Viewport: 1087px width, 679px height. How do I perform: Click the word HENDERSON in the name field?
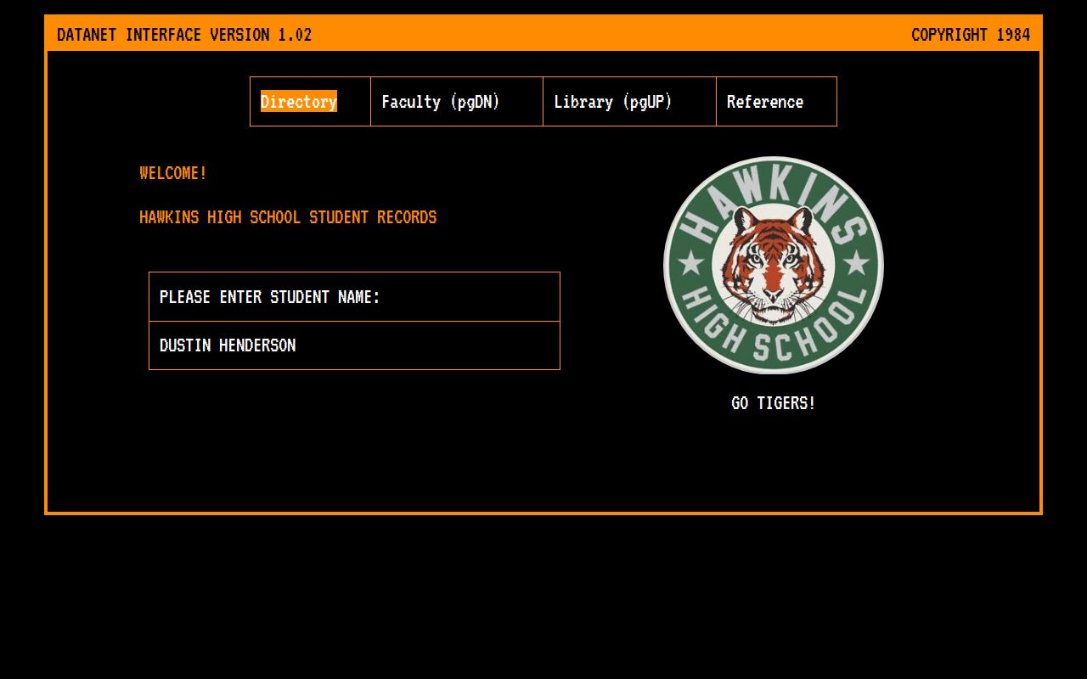click(x=257, y=345)
